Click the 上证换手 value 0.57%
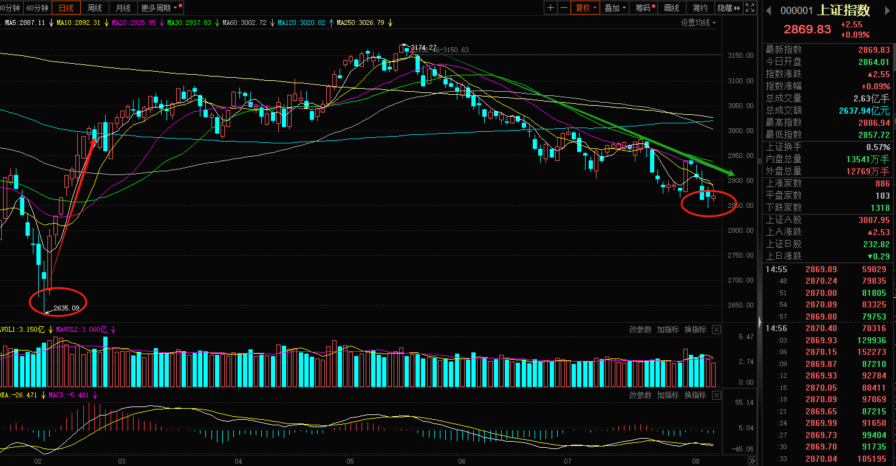Viewport: 896px width, 466px height. point(878,147)
